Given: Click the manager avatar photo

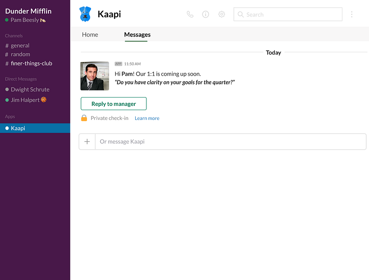Looking at the screenshot, I should 95,76.
